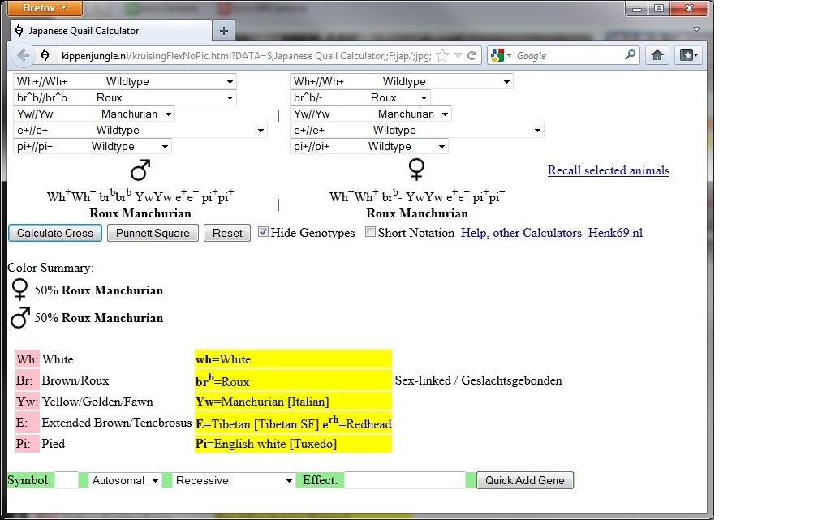Click the Google search engine icon
The width and height of the screenshot is (818, 520).
(x=497, y=56)
